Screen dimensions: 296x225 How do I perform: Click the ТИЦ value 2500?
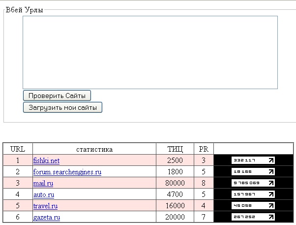click(x=175, y=161)
